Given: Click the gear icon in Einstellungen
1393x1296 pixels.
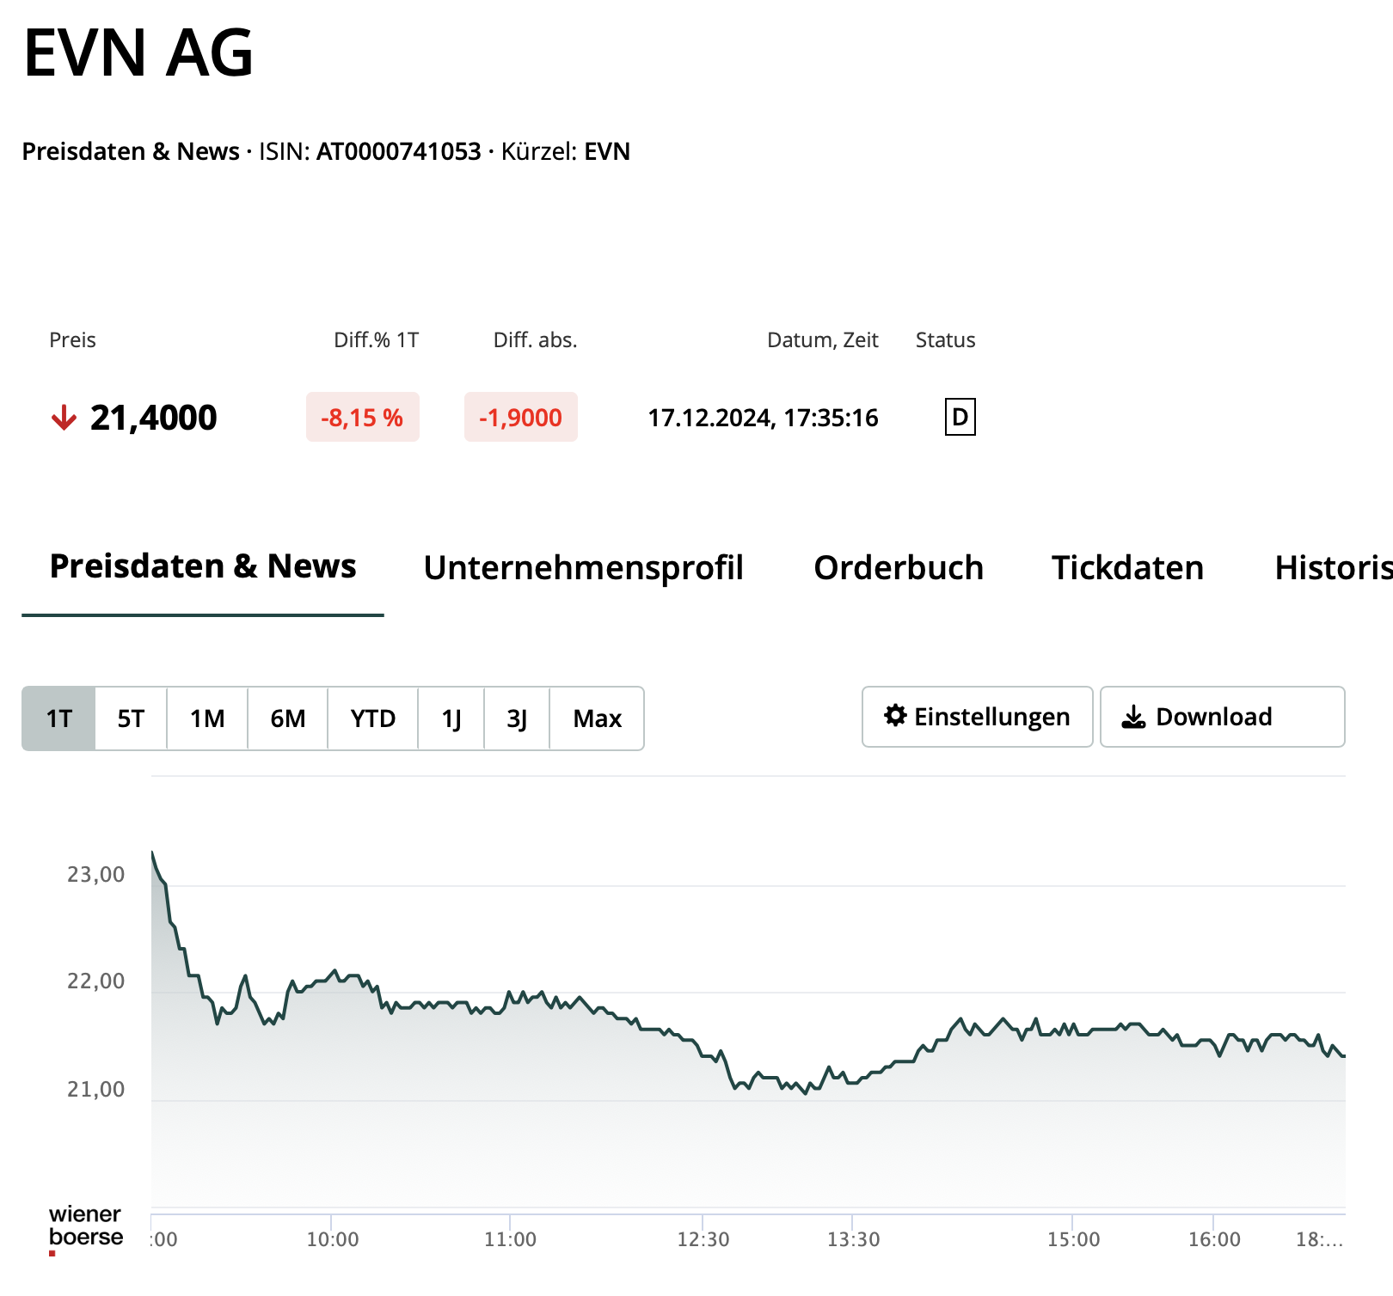Looking at the screenshot, I should [895, 716].
